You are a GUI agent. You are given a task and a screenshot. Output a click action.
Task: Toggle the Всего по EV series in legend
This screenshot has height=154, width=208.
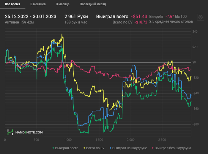click(x=95, y=148)
